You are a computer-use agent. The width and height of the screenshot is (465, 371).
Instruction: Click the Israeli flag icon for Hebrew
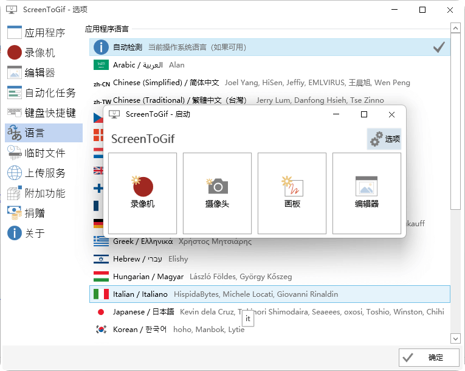tap(101, 259)
